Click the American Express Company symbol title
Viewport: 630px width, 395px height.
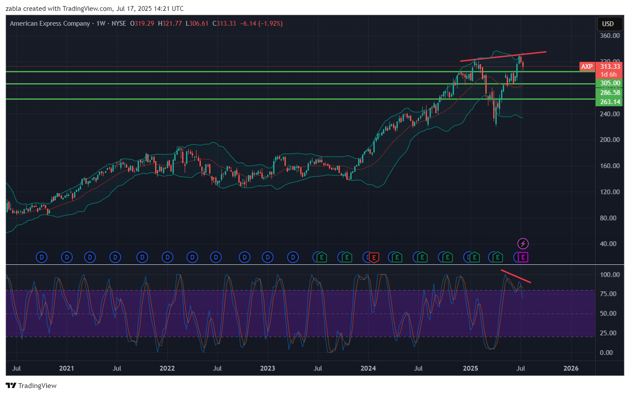pos(50,24)
